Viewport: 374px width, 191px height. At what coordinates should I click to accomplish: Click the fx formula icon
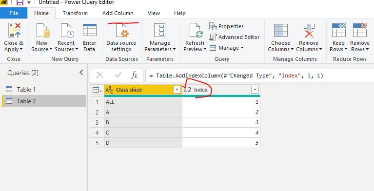(x=134, y=76)
